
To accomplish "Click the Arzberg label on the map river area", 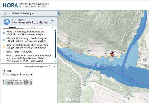I will coord(101,60).
